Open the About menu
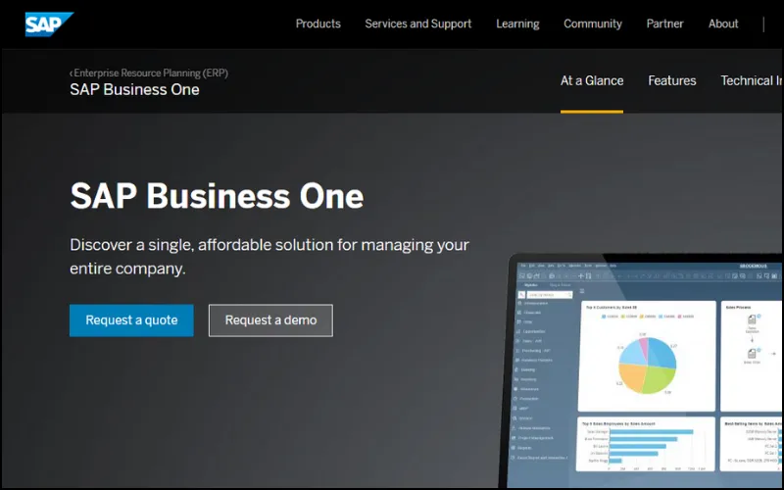Screen dimensions: 784x490 (x=723, y=24)
